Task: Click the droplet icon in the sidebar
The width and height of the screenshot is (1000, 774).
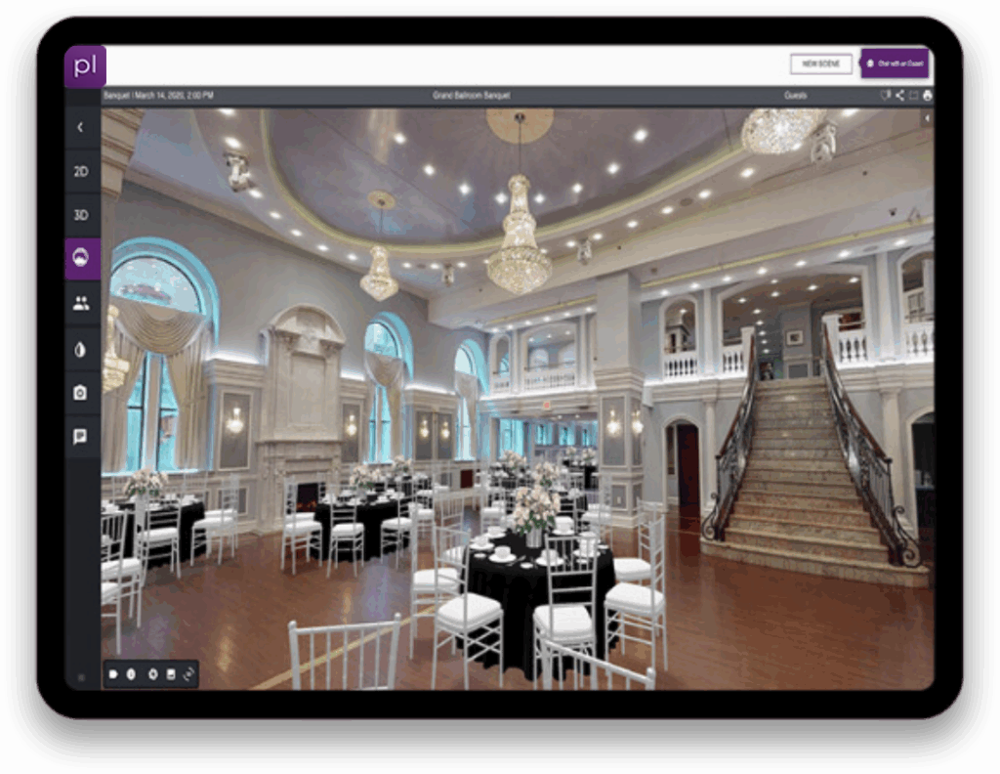Action: (81, 348)
